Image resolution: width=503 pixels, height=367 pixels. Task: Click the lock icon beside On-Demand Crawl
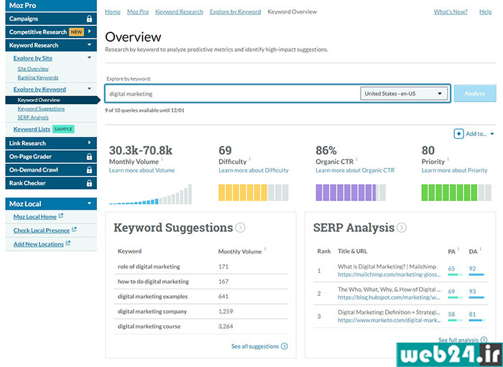[x=89, y=170]
